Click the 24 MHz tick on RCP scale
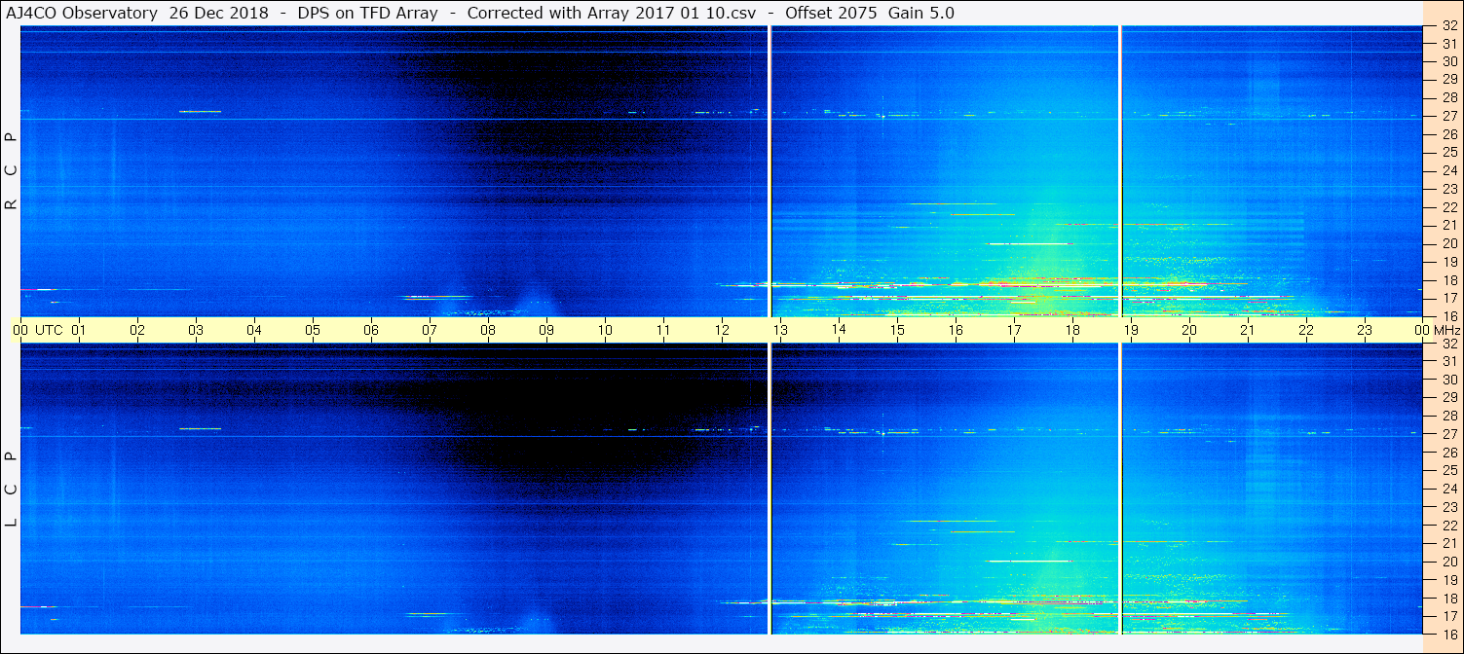Screen dimensions: 1464x654 tap(1449, 170)
